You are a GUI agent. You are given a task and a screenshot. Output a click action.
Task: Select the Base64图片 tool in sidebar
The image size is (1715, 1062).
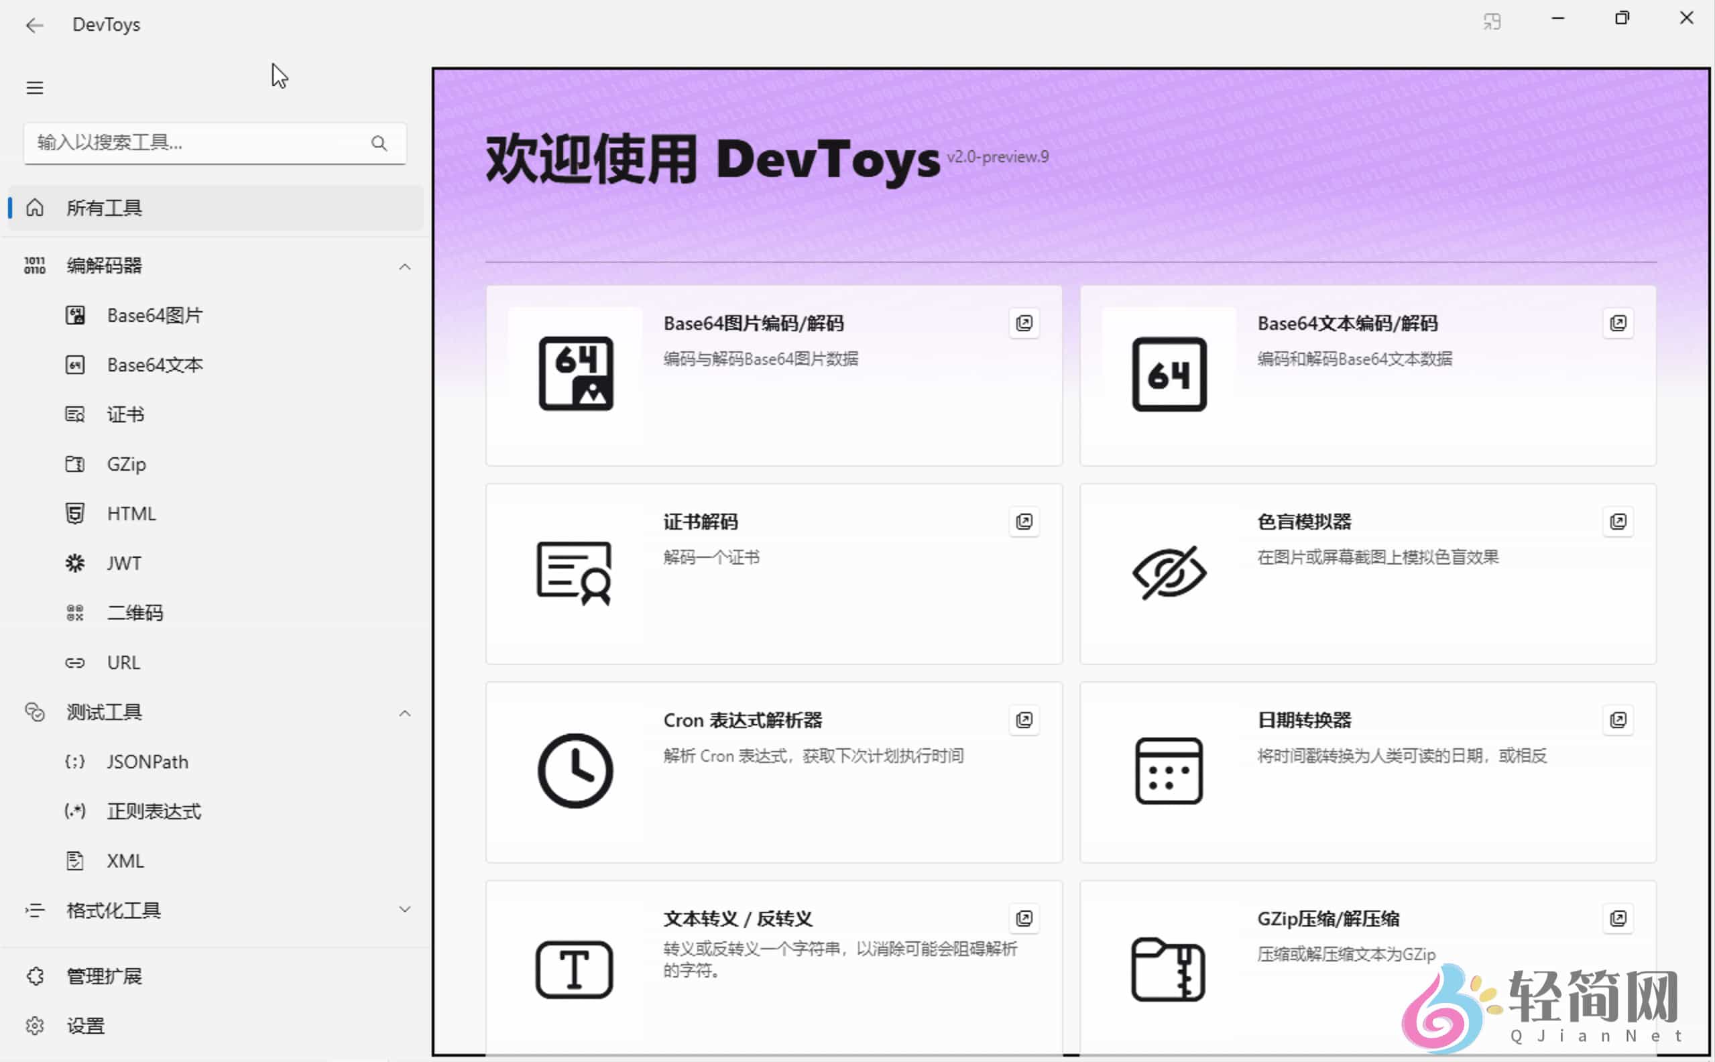tap(155, 314)
